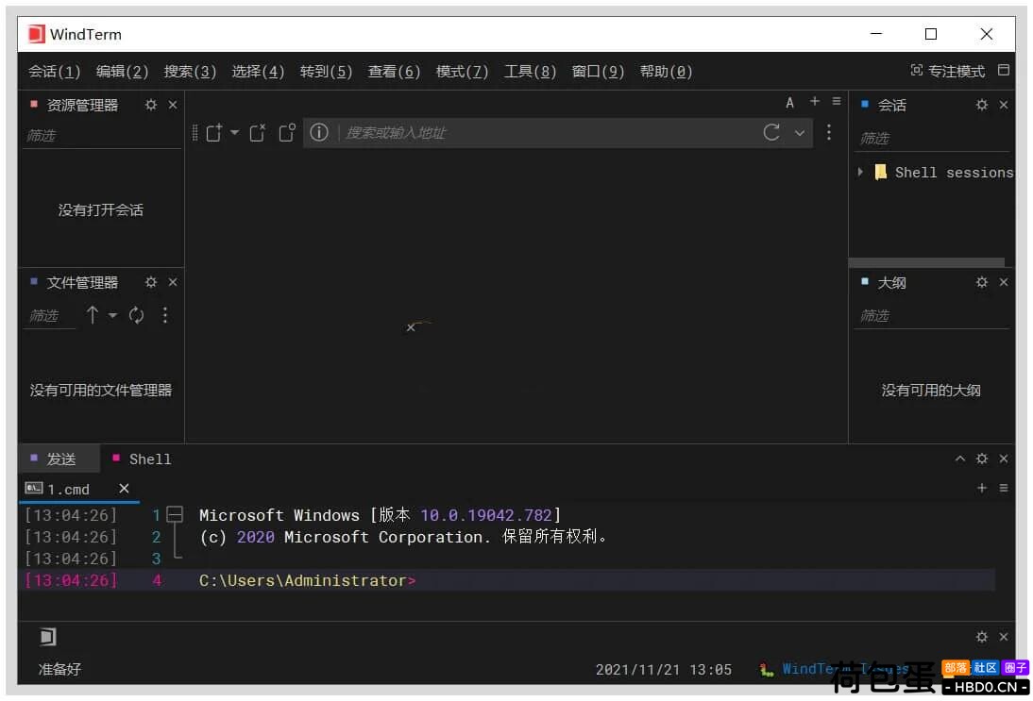This screenshot has height=701, width=1033.
Task: Open the 会话(1) menu
Action: [x=54, y=71]
